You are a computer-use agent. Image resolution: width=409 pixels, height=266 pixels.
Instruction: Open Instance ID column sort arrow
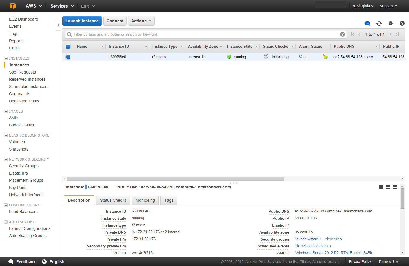146,47
